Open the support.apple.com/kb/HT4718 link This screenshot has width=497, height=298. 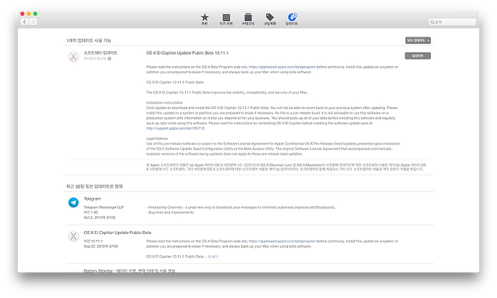click(x=175, y=128)
